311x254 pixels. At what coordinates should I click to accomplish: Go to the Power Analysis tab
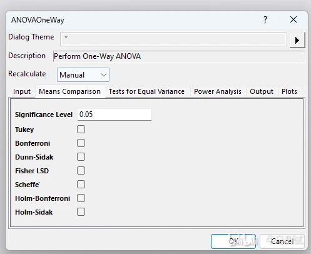click(x=218, y=91)
